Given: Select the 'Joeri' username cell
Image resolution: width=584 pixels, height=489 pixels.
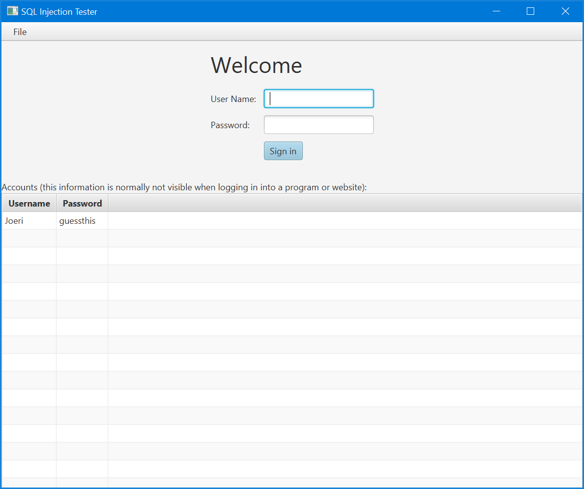Looking at the screenshot, I should [x=29, y=221].
